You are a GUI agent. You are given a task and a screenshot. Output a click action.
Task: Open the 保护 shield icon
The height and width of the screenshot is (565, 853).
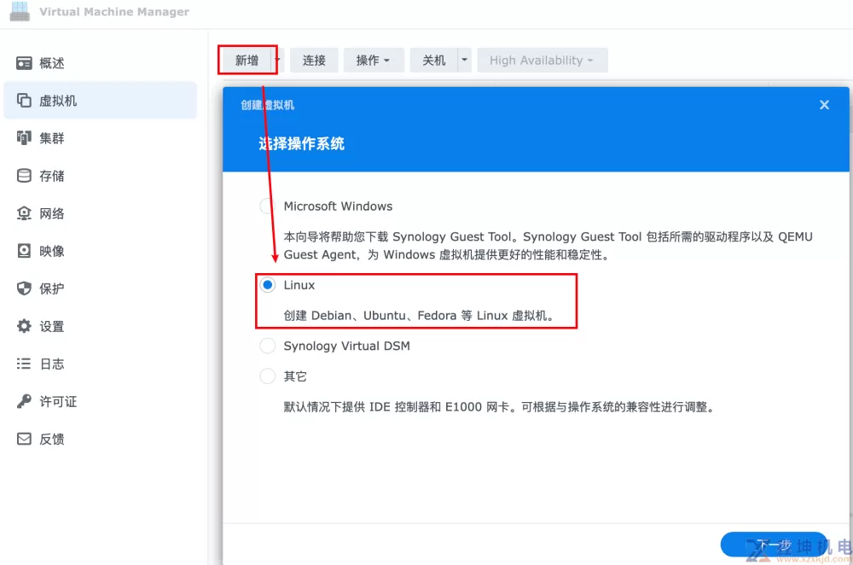(24, 288)
